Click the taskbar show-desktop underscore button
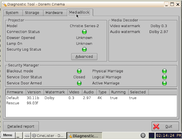The height and width of the screenshot is (139, 182). pyautogui.click(x=19, y=135)
